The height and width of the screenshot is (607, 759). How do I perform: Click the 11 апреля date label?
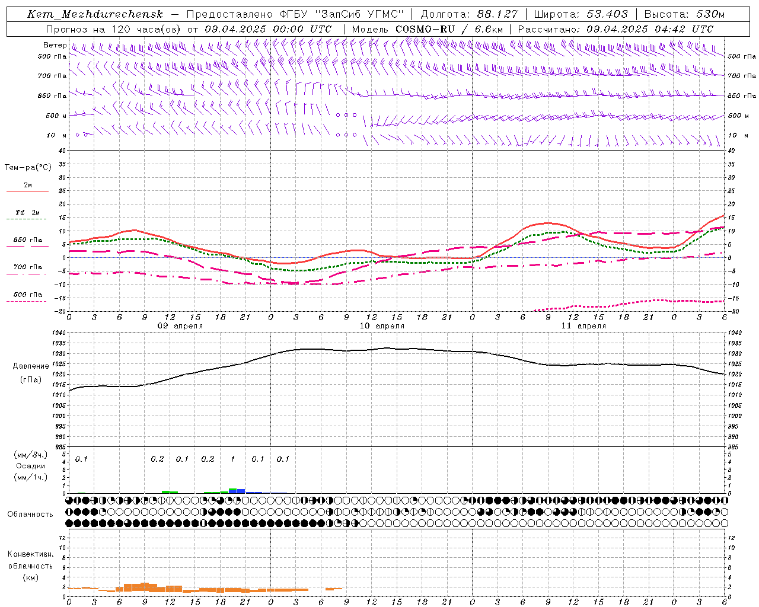(583, 326)
